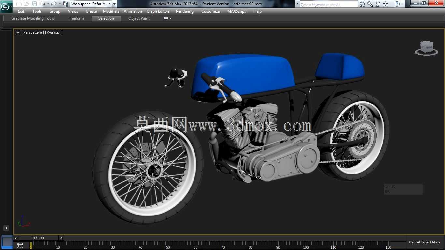Click the Project Folder icon beside Workspace
The height and width of the screenshot is (250, 445).
pyautogui.click(x=66, y=4)
